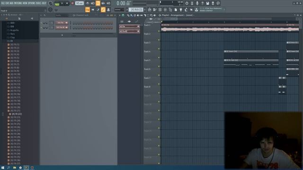303x170 pixels.
Task: Disable multilink to controllers icon
Action: click(x=103, y=9)
